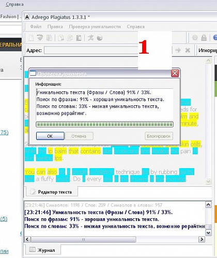Open the Справка menu in Plagiatus
The image size is (217, 258).
[x=135, y=27]
